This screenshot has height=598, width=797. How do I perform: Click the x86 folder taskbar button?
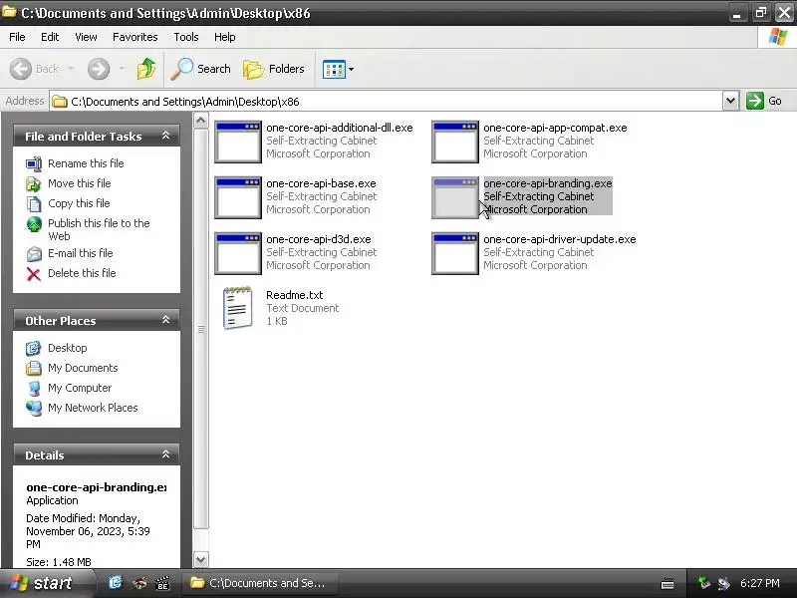click(x=259, y=583)
